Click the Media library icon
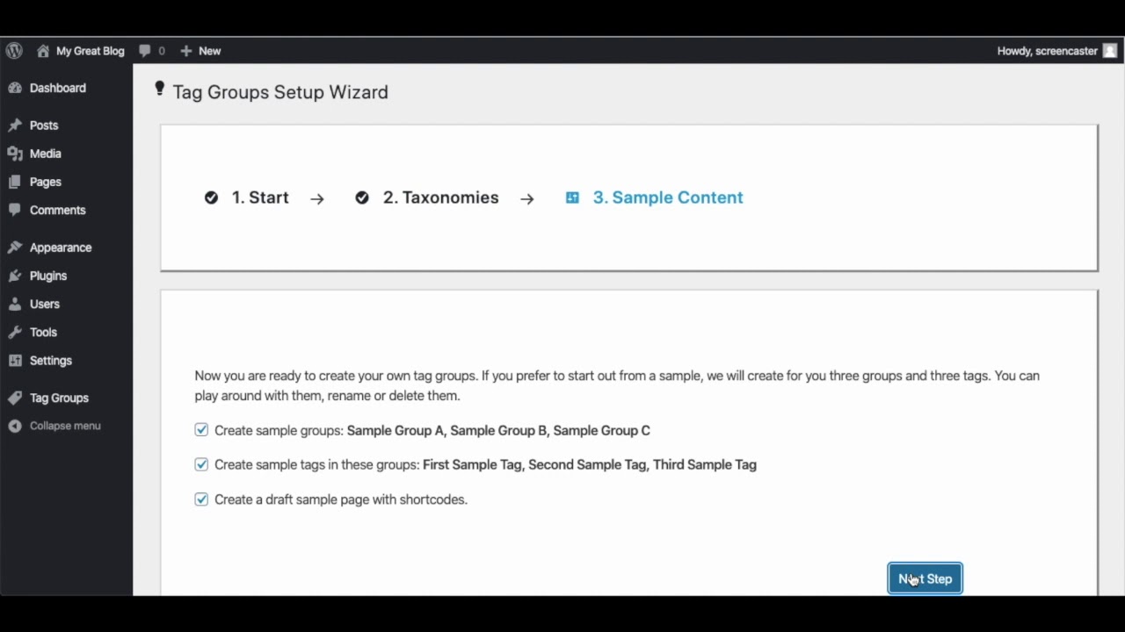Image resolution: width=1125 pixels, height=632 pixels. pyautogui.click(x=15, y=154)
